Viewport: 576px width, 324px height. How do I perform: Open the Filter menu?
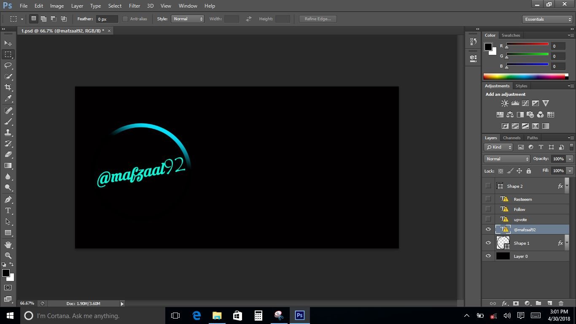[x=135, y=6]
